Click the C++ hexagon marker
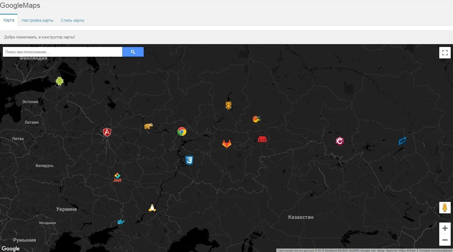Viewport: 453px width, 252px height. pyautogui.click(x=340, y=141)
